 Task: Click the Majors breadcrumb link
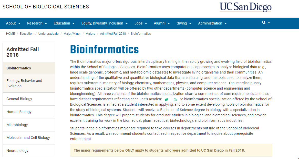[x=90, y=33]
